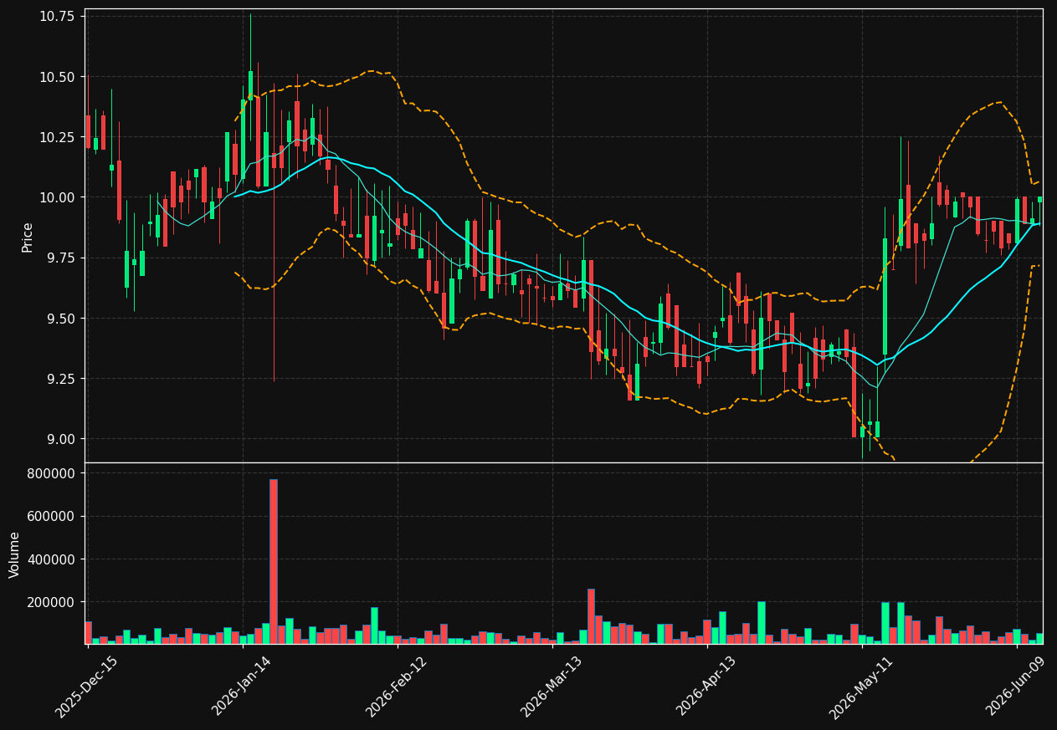Click the Price axis title
This screenshot has height=730, width=1057.
coord(28,237)
